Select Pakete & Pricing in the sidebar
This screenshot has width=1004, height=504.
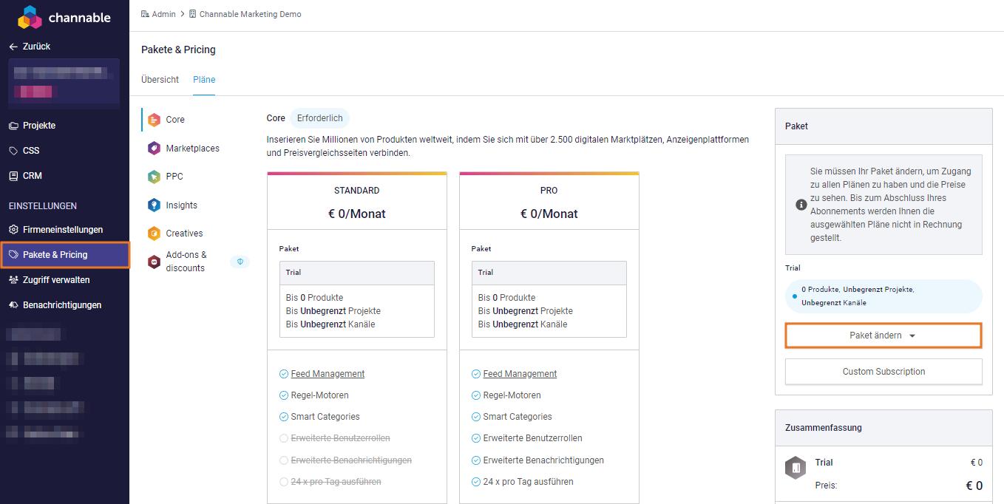64,255
